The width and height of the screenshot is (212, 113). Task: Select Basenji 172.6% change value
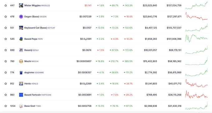[128, 50]
